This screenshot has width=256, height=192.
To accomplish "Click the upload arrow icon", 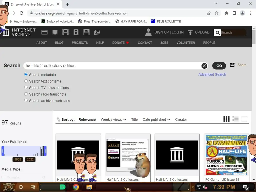I will [x=190, y=32].
